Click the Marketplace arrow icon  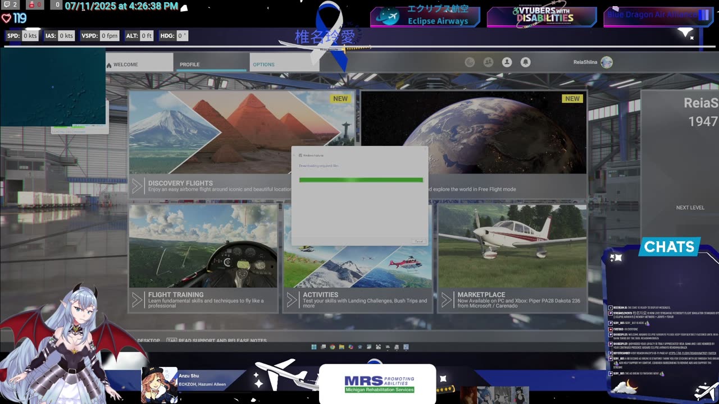click(447, 300)
